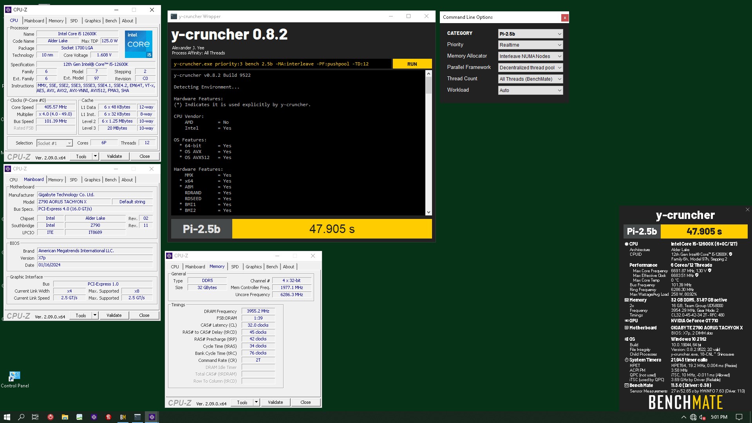Click the BIOS Date value 01/16/2024
752x423 pixels.
pos(95,265)
